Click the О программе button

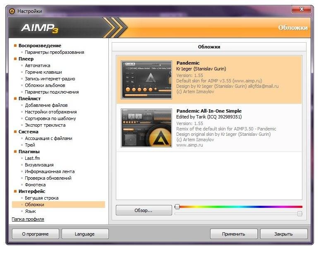[36, 234]
